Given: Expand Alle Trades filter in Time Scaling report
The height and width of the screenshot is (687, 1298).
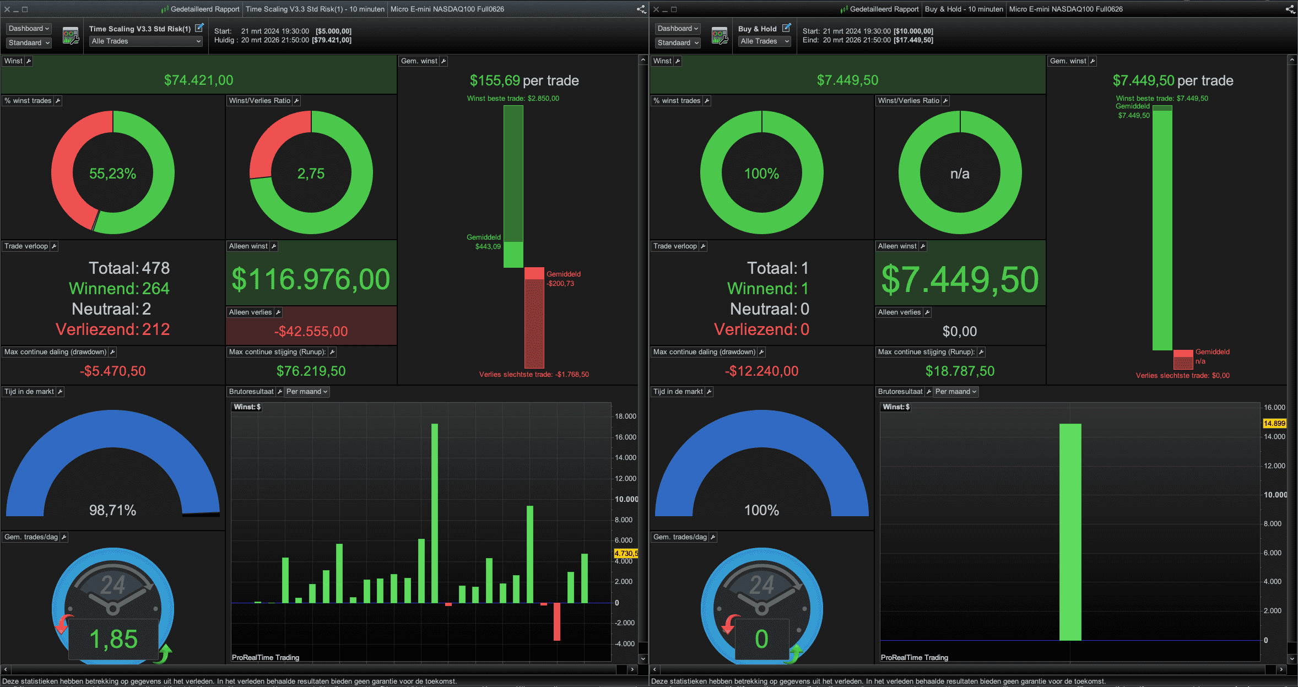Looking at the screenshot, I should 146,41.
